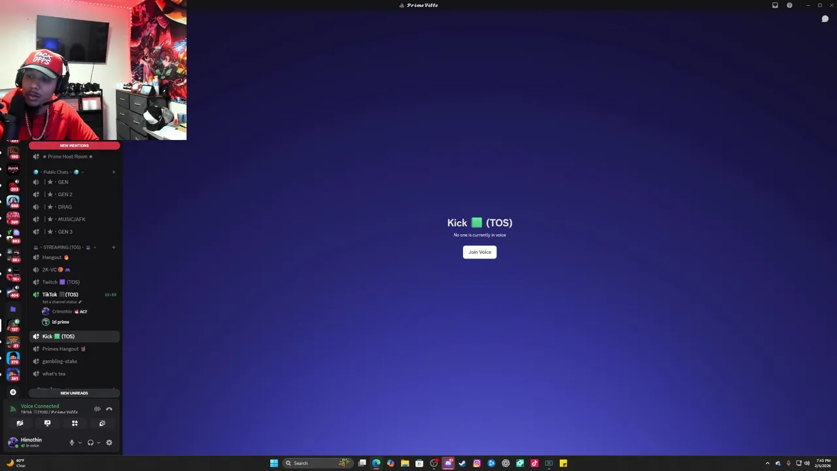837x471 pixels.
Task: Join the MUSIC/AFK voice channel
Action: (x=74, y=219)
